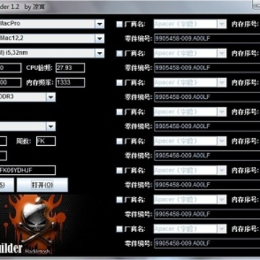Toggle the 厂商名 checkbox in the sixth memory row
The height and width of the screenshot is (260, 260).
click(x=119, y=170)
